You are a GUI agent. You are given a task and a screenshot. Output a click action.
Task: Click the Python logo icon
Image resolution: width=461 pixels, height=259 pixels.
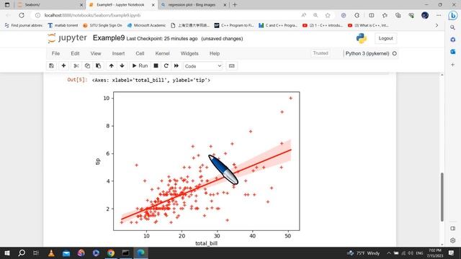click(x=362, y=38)
